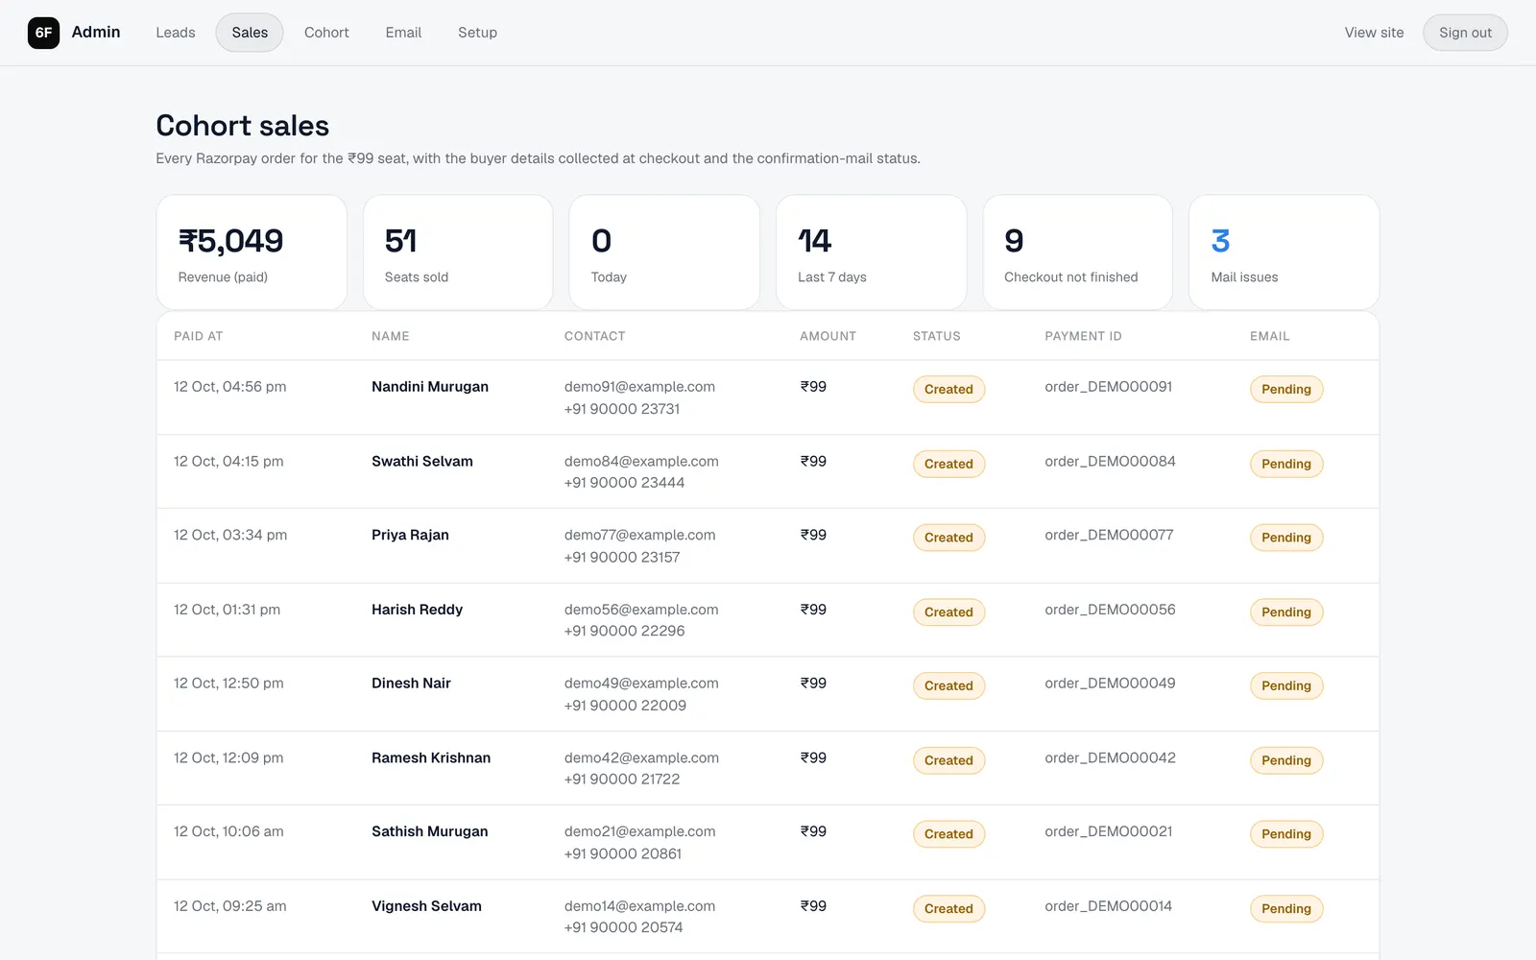Click the Pending badge for Sathish Murugan
The image size is (1536, 960).
(1286, 834)
